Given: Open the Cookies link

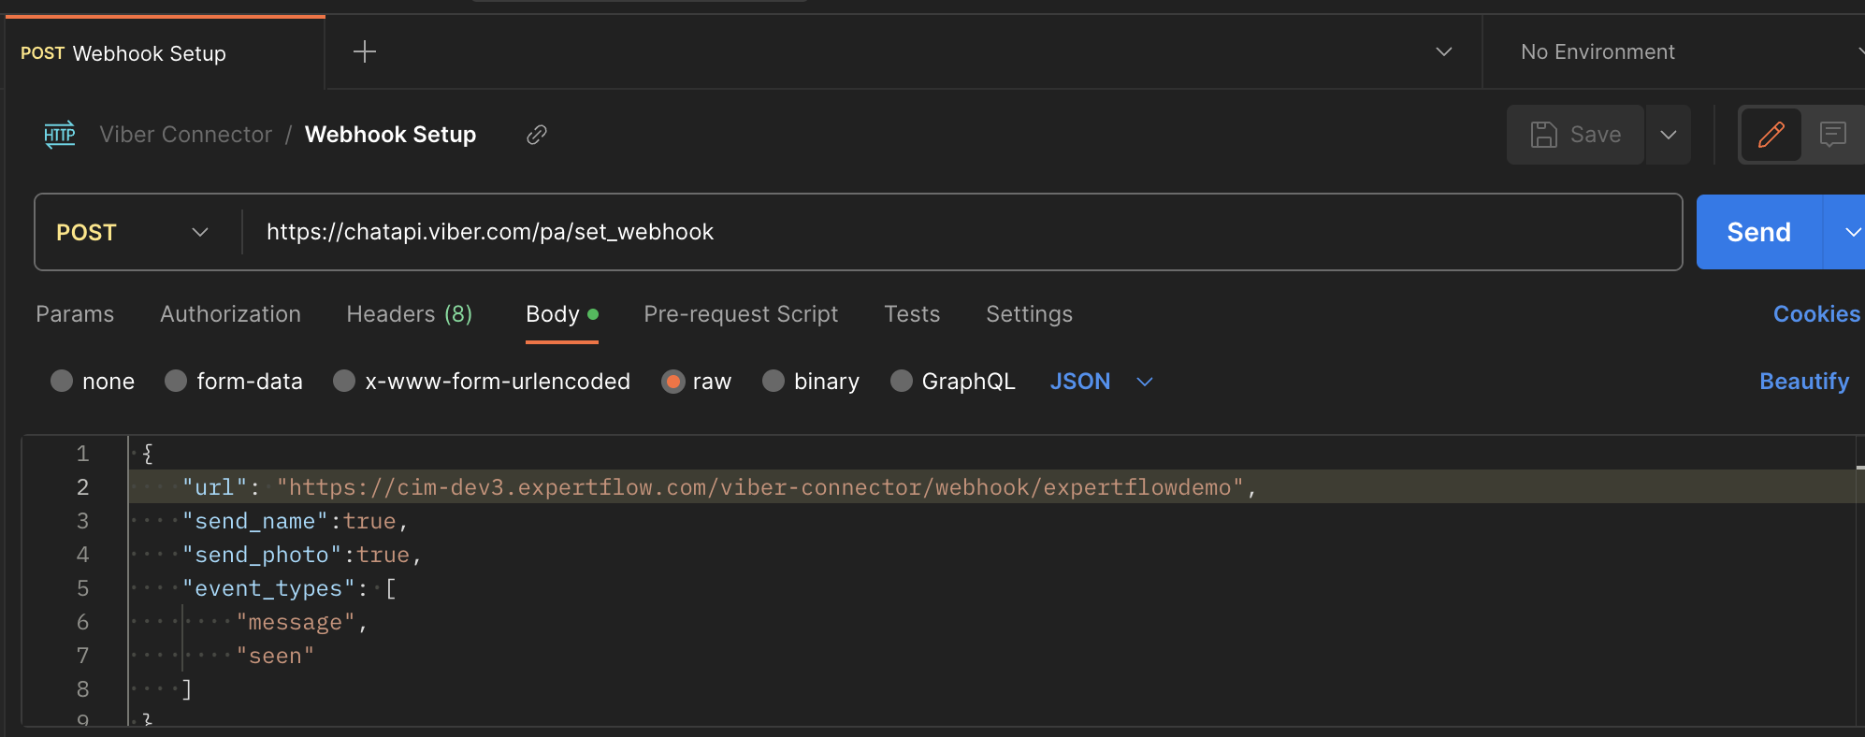Looking at the screenshot, I should (1815, 314).
